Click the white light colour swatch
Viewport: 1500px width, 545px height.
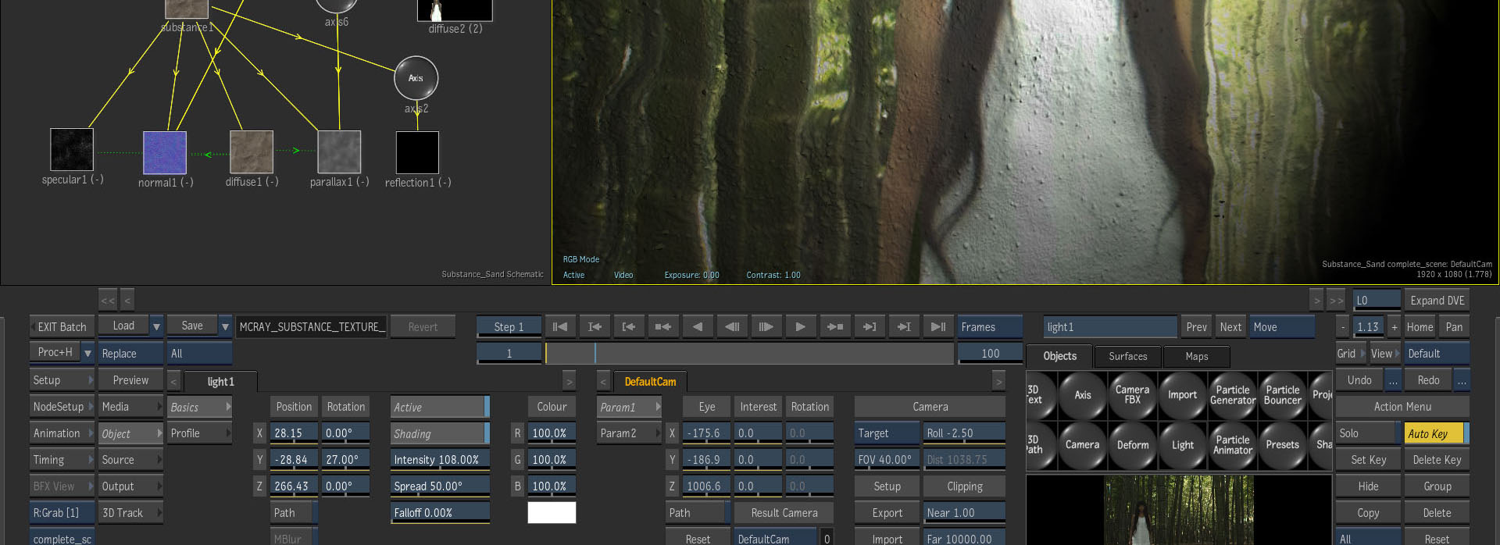[552, 512]
